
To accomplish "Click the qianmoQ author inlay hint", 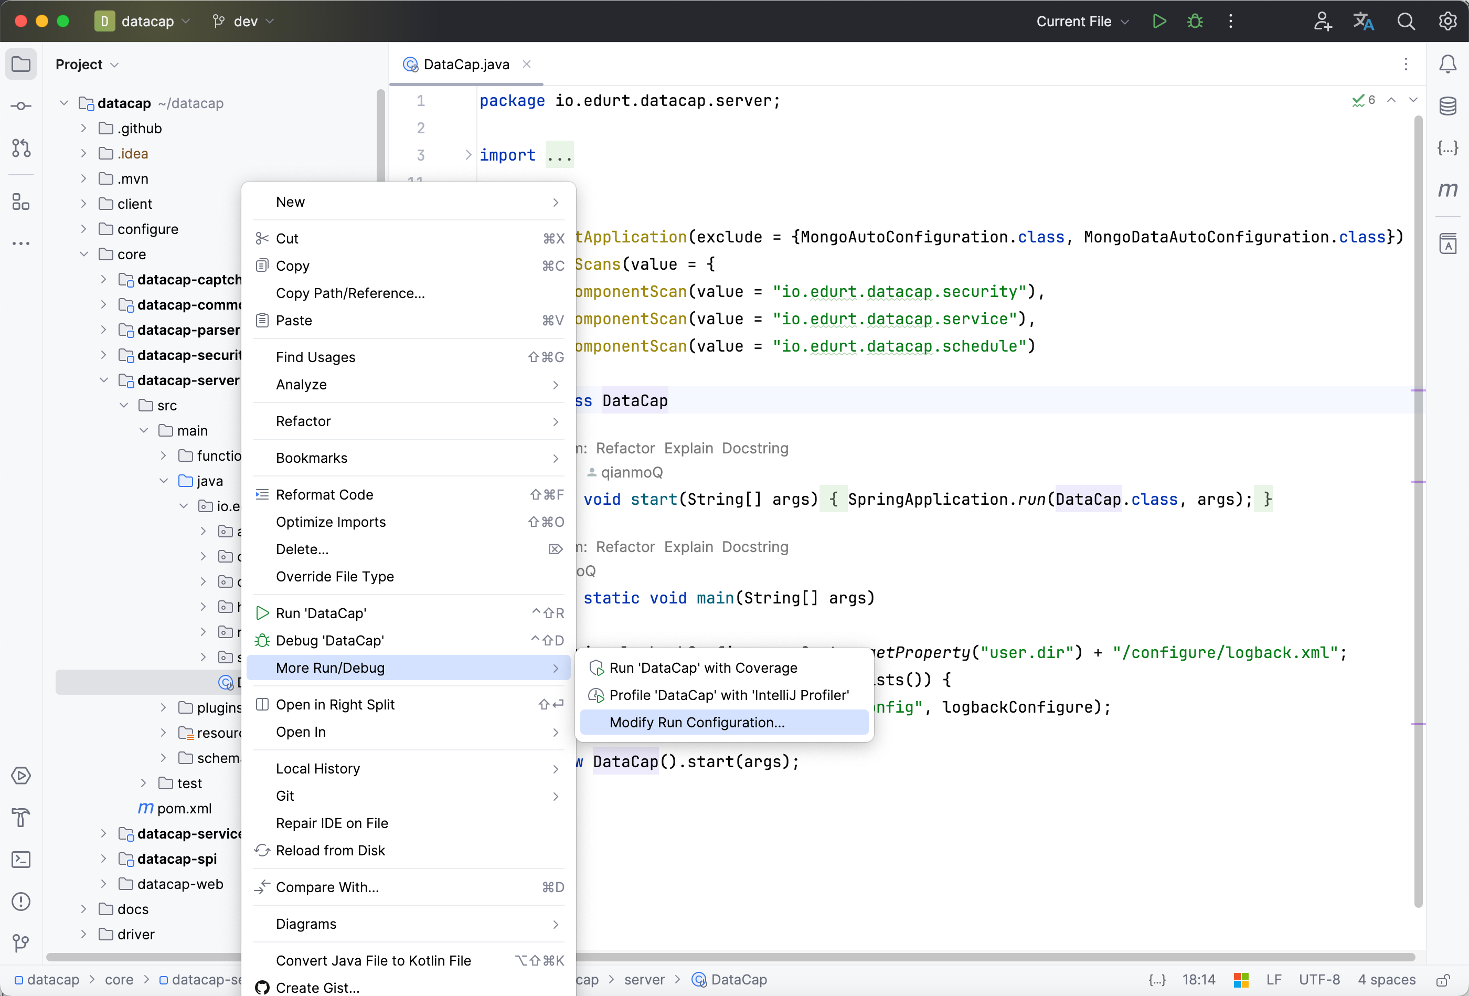I will (x=625, y=472).
